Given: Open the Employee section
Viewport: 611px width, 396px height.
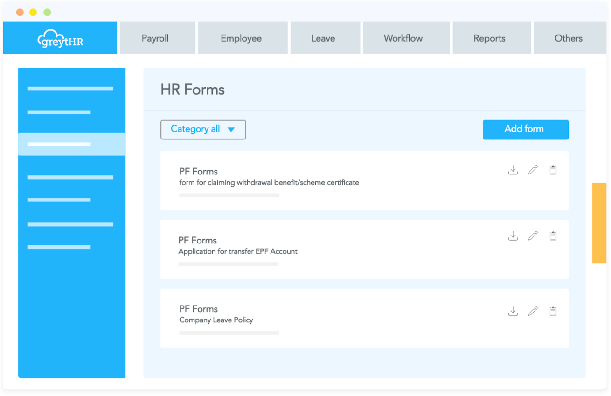Looking at the screenshot, I should 243,38.
